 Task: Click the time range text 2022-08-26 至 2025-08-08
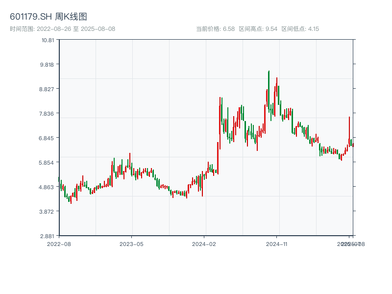76,29
